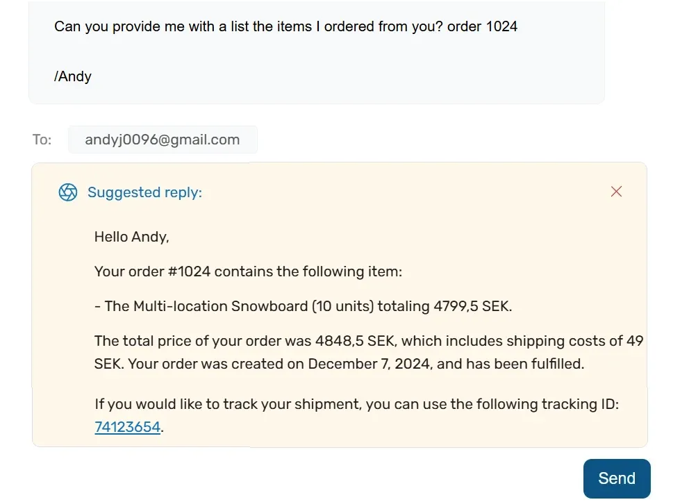The height and width of the screenshot is (502, 689).
Task: Click the andyj0096@gmail.com recipient field
Action: pos(163,140)
